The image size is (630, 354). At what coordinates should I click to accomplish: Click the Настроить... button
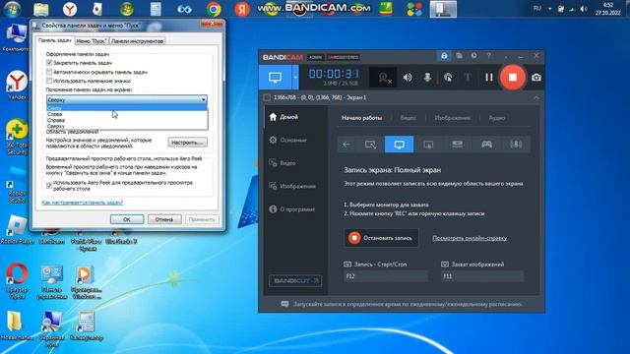click(188, 143)
